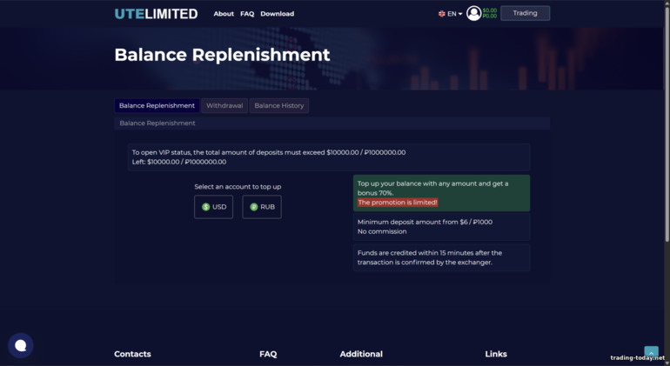Go to FAQ in the top navigation
This screenshot has width=670, height=366.
pos(247,14)
